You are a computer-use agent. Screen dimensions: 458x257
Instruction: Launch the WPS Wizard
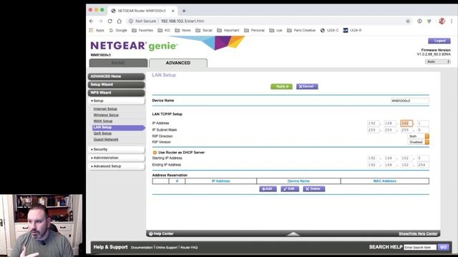[116, 93]
